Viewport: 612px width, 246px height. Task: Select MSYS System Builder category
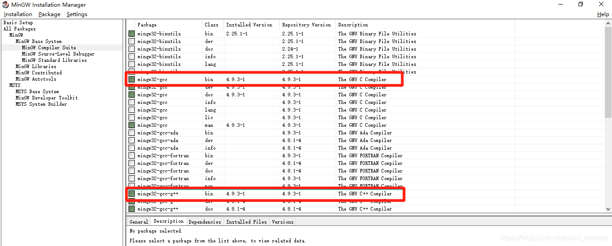(41, 104)
